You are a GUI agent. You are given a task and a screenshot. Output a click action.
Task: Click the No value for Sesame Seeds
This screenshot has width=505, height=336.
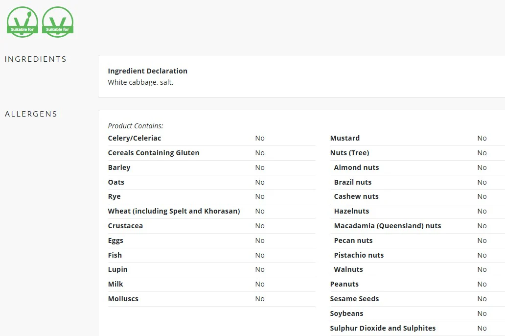tap(482, 299)
